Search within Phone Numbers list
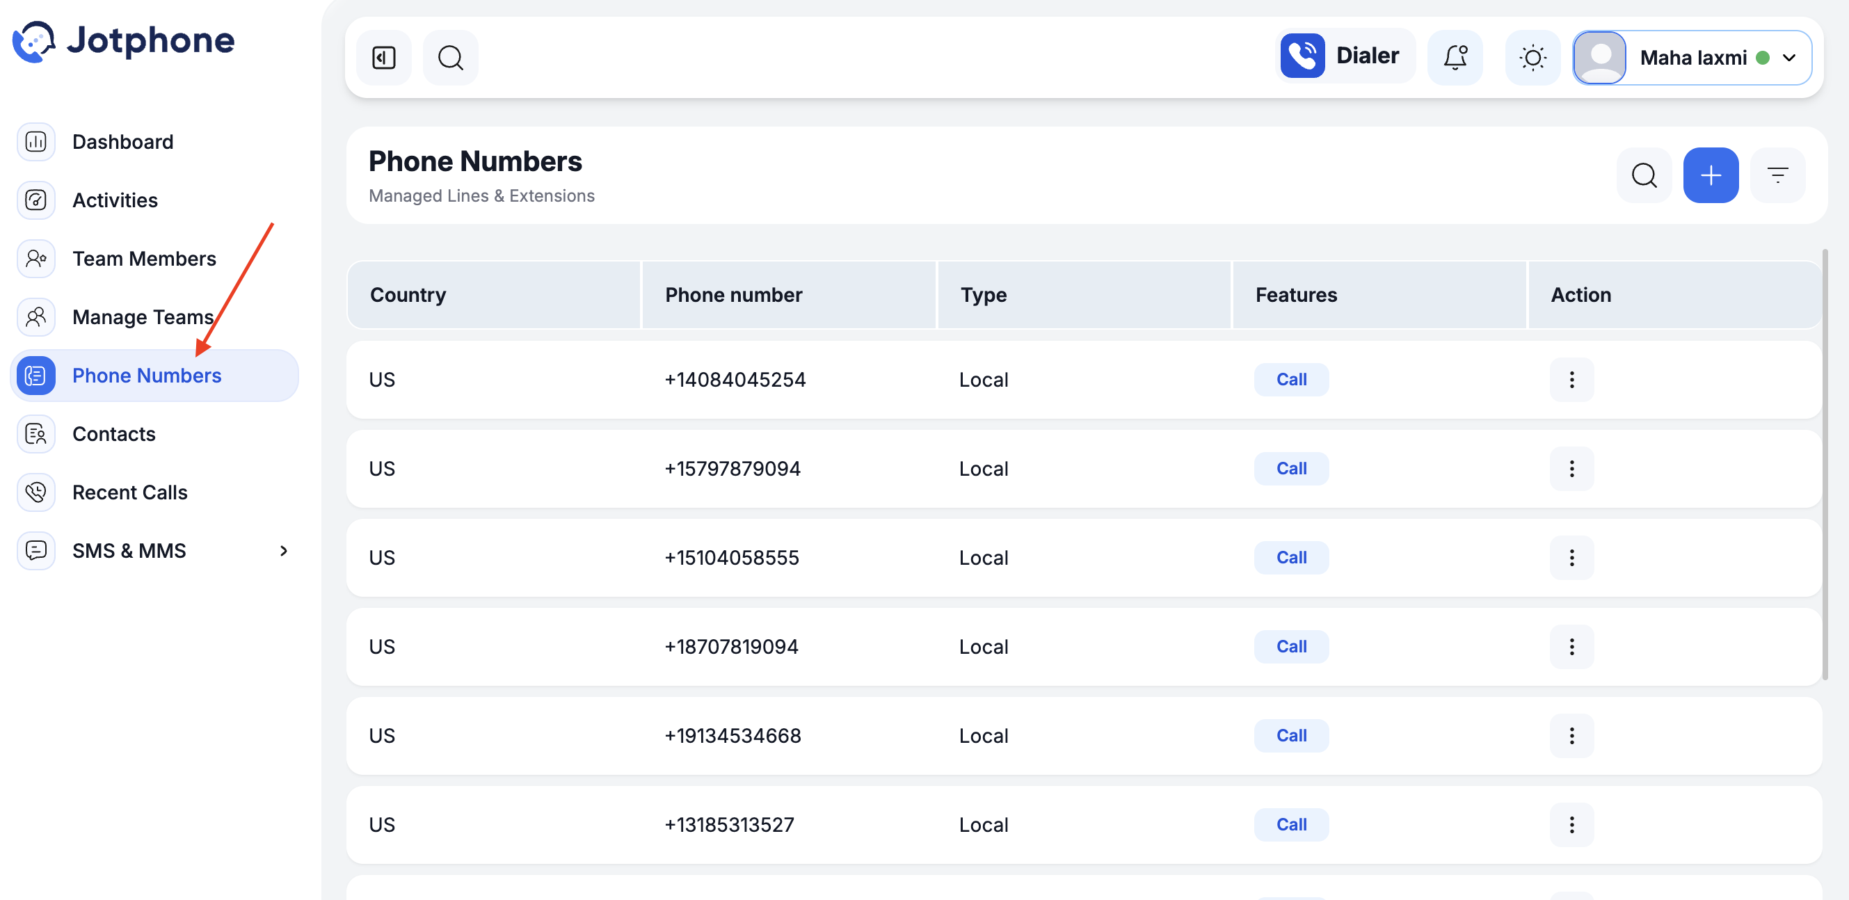Screen dimensions: 1849x900 (1644, 175)
